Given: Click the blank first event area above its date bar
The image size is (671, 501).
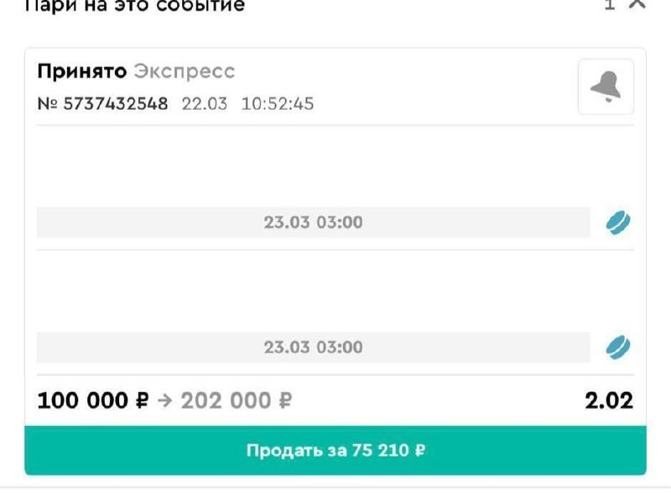Looking at the screenshot, I should [313, 166].
